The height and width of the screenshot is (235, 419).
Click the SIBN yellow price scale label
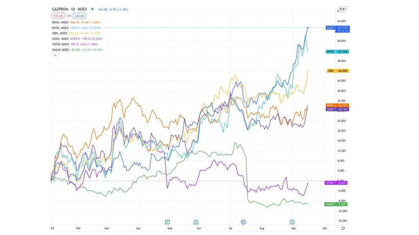pos(331,71)
